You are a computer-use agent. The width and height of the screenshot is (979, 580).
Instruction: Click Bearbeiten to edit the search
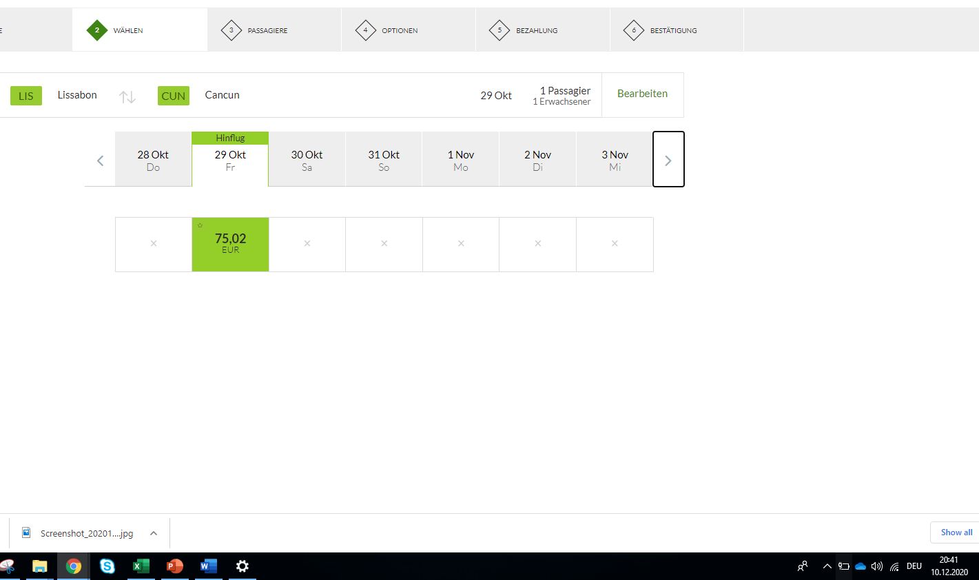pyautogui.click(x=642, y=94)
